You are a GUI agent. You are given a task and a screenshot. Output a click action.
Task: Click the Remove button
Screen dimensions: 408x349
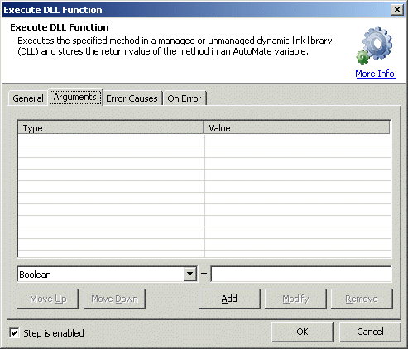pyautogui.click(x=362, y=299)
